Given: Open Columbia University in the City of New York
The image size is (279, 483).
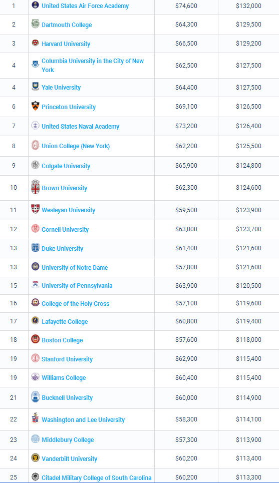Looking at the screenshot, I should pos(93,65).
